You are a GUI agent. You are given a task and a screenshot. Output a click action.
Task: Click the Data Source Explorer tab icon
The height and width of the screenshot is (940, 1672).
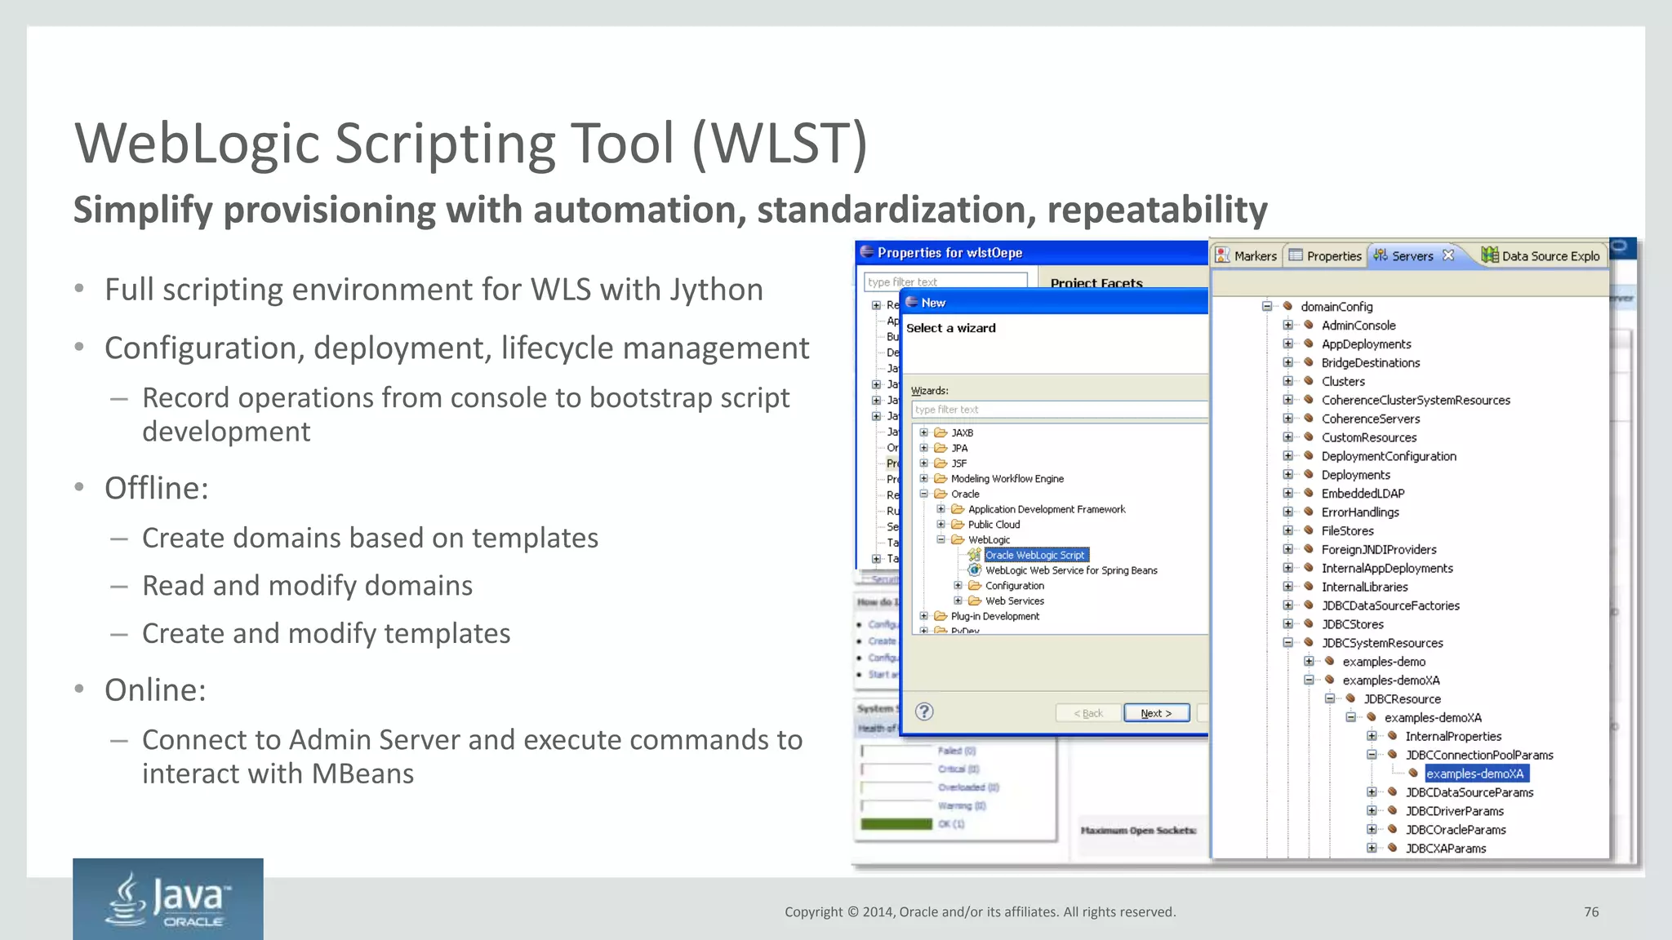1490,255
